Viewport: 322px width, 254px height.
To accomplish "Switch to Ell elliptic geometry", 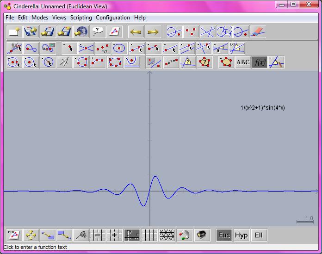I will [259, 235].
